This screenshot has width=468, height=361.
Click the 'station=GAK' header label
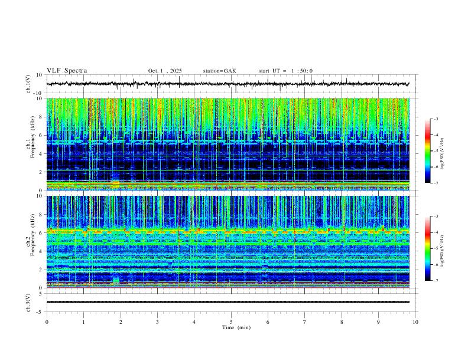[x=219, y=71]
